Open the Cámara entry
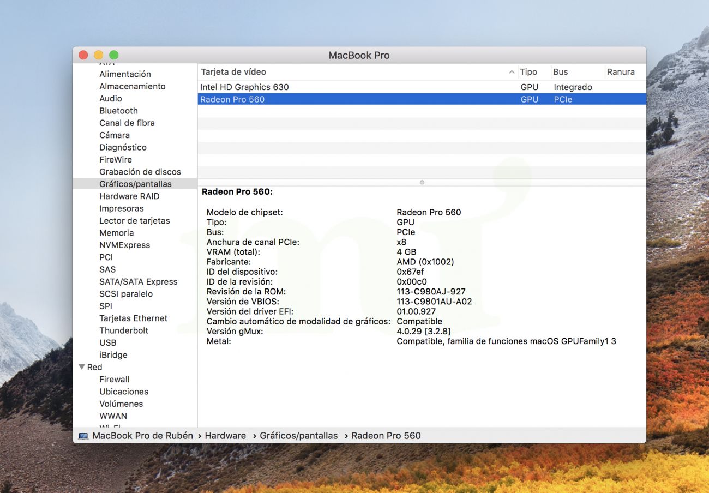709x493 pixels. point(115,135)
